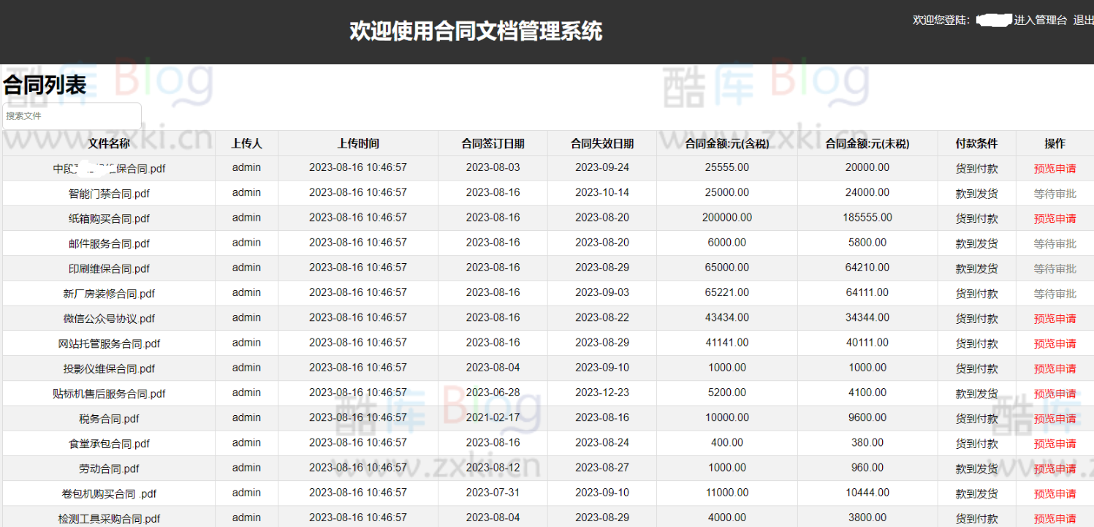Image resolution: width=1094 pixels, height=527 pixels.
Task: Click the 搜索文件 search box
Action: pyautogui.click(x=71, y=115)
